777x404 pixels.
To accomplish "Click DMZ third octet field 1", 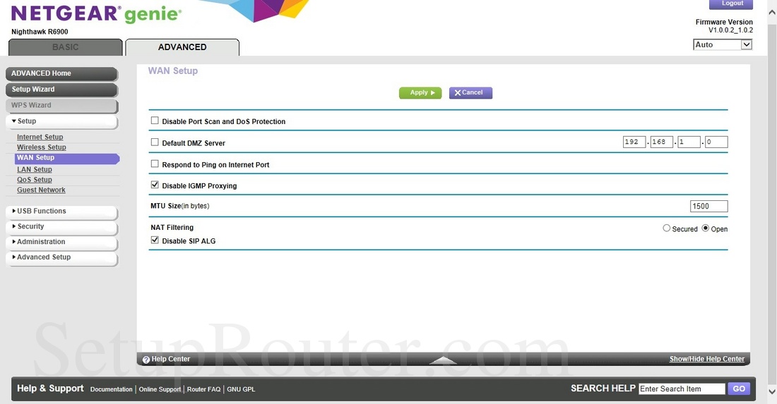I will [689, 142].
